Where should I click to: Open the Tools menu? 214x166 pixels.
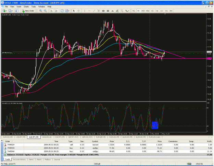[34, 7]
